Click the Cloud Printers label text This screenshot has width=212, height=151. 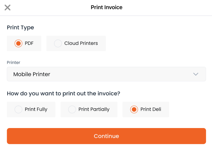(81, 43)
